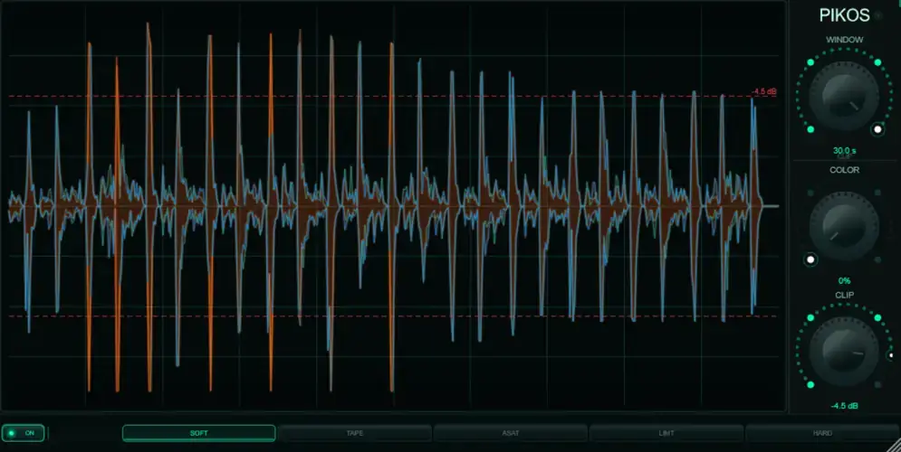Viewport: 901px width, 452px height.
Task: Select the ASAT clipping mode
Action: pos(510,433)
